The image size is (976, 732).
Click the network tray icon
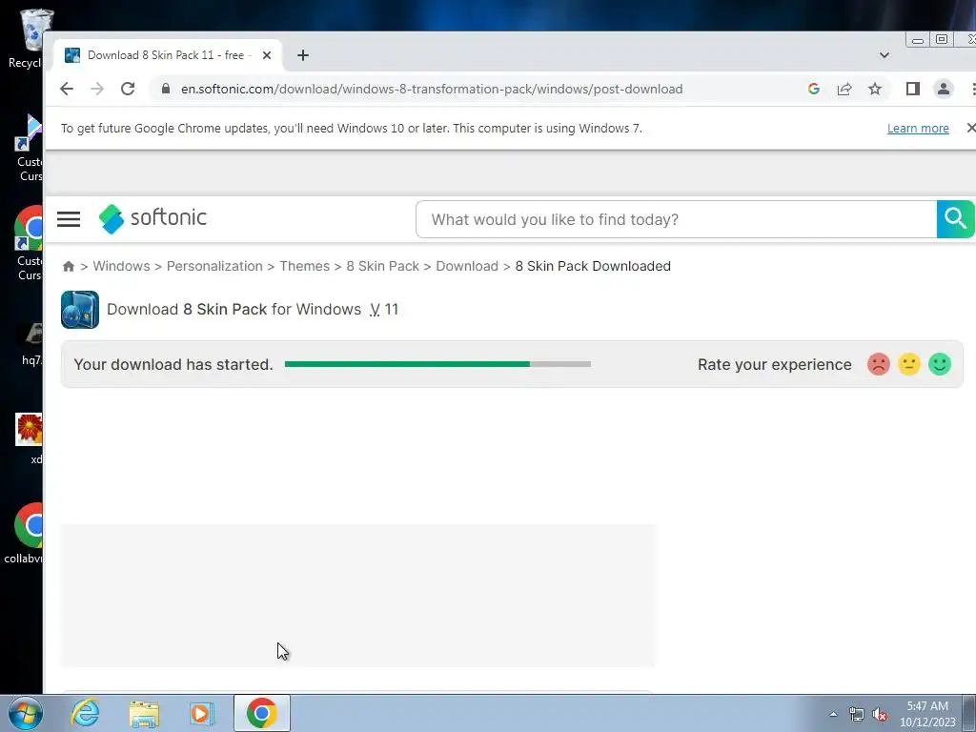click(857, 715)
